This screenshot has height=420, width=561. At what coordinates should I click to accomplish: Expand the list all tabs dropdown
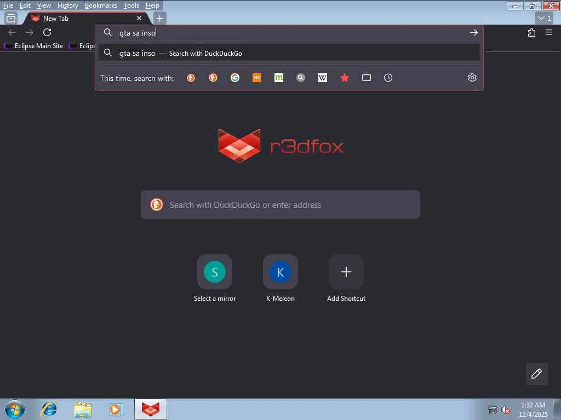pos(545,18)
